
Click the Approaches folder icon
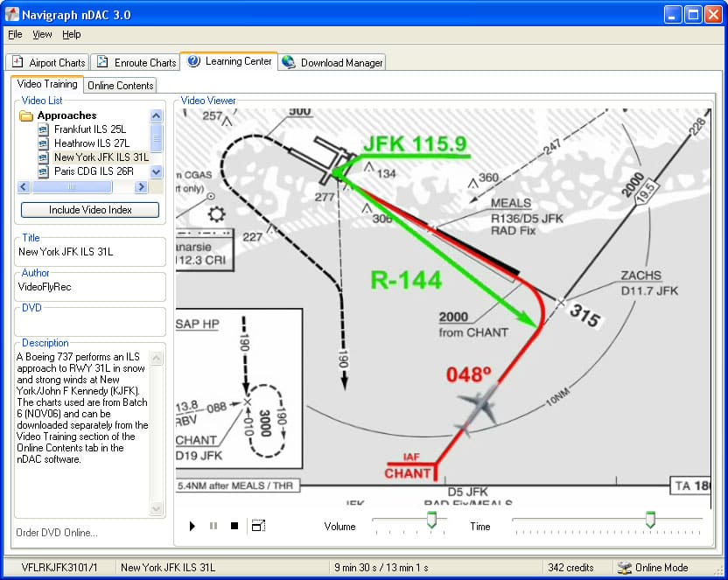pyautogui.click(x=26, y=115)
